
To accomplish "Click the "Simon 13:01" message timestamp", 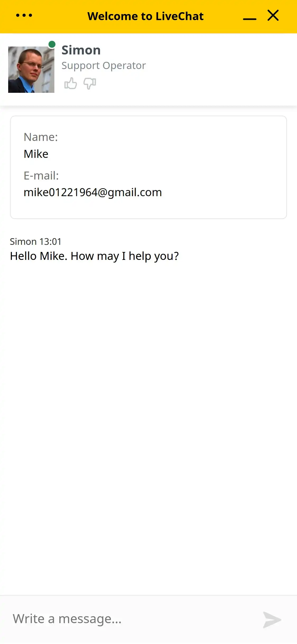I will pyautogui.click(x=36, y=242).
